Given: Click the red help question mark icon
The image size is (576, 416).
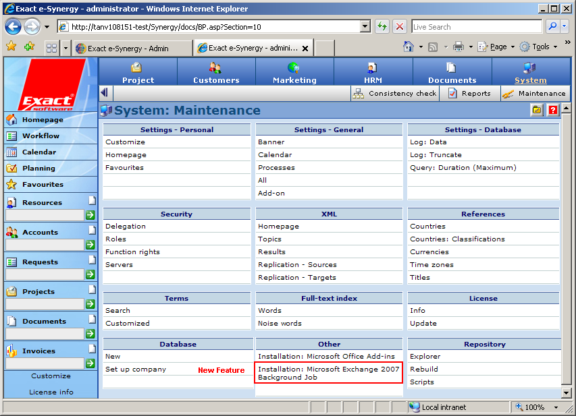Looking at the screenshot, I should (x=553, y=111).
